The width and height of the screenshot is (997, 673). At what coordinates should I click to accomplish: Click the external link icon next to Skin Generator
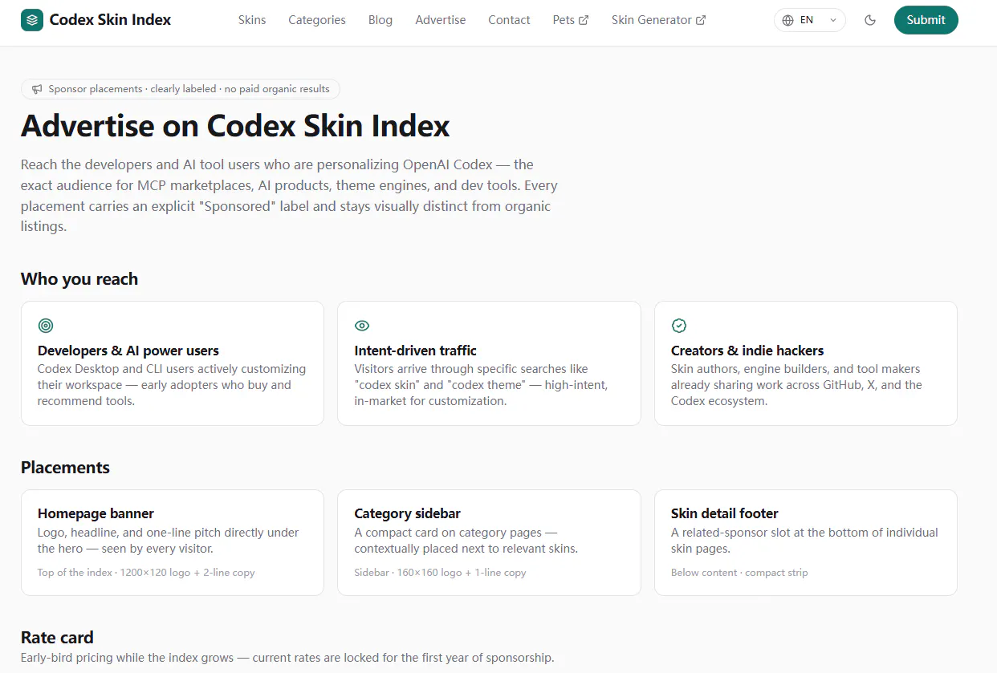tap(701, 20)
